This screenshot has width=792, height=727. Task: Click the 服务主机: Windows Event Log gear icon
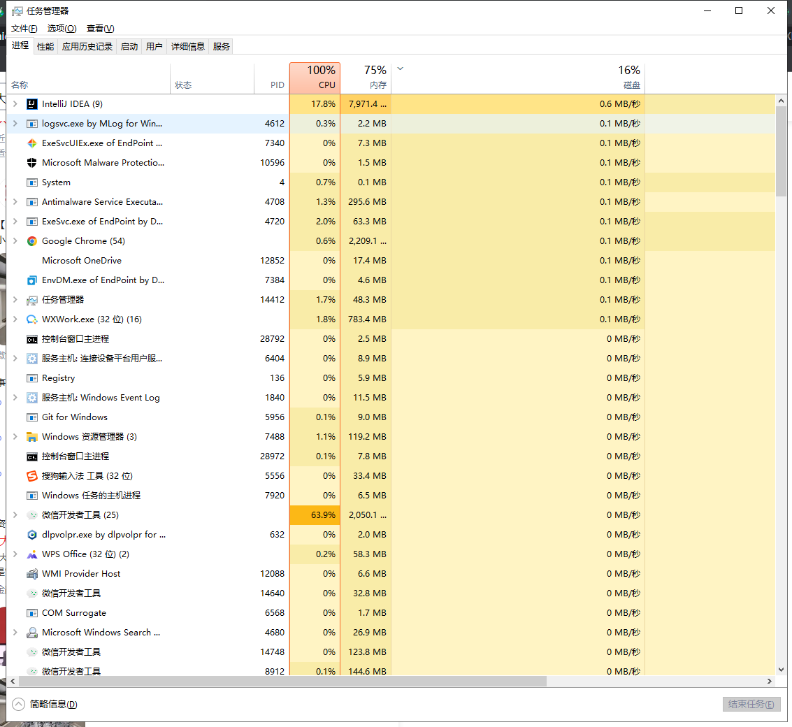point(32,398)
